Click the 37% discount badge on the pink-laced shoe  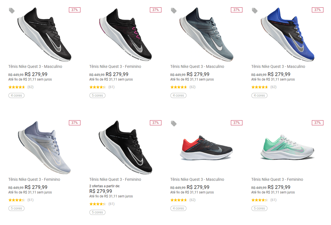coord(156,10)
